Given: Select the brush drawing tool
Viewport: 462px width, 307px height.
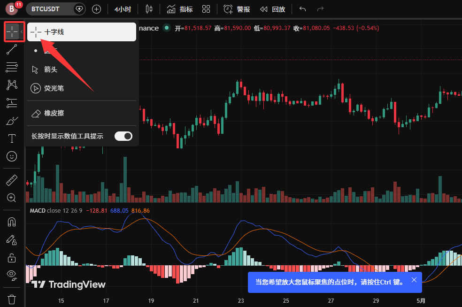Looking at the screenshot, I should coord(12,121).
